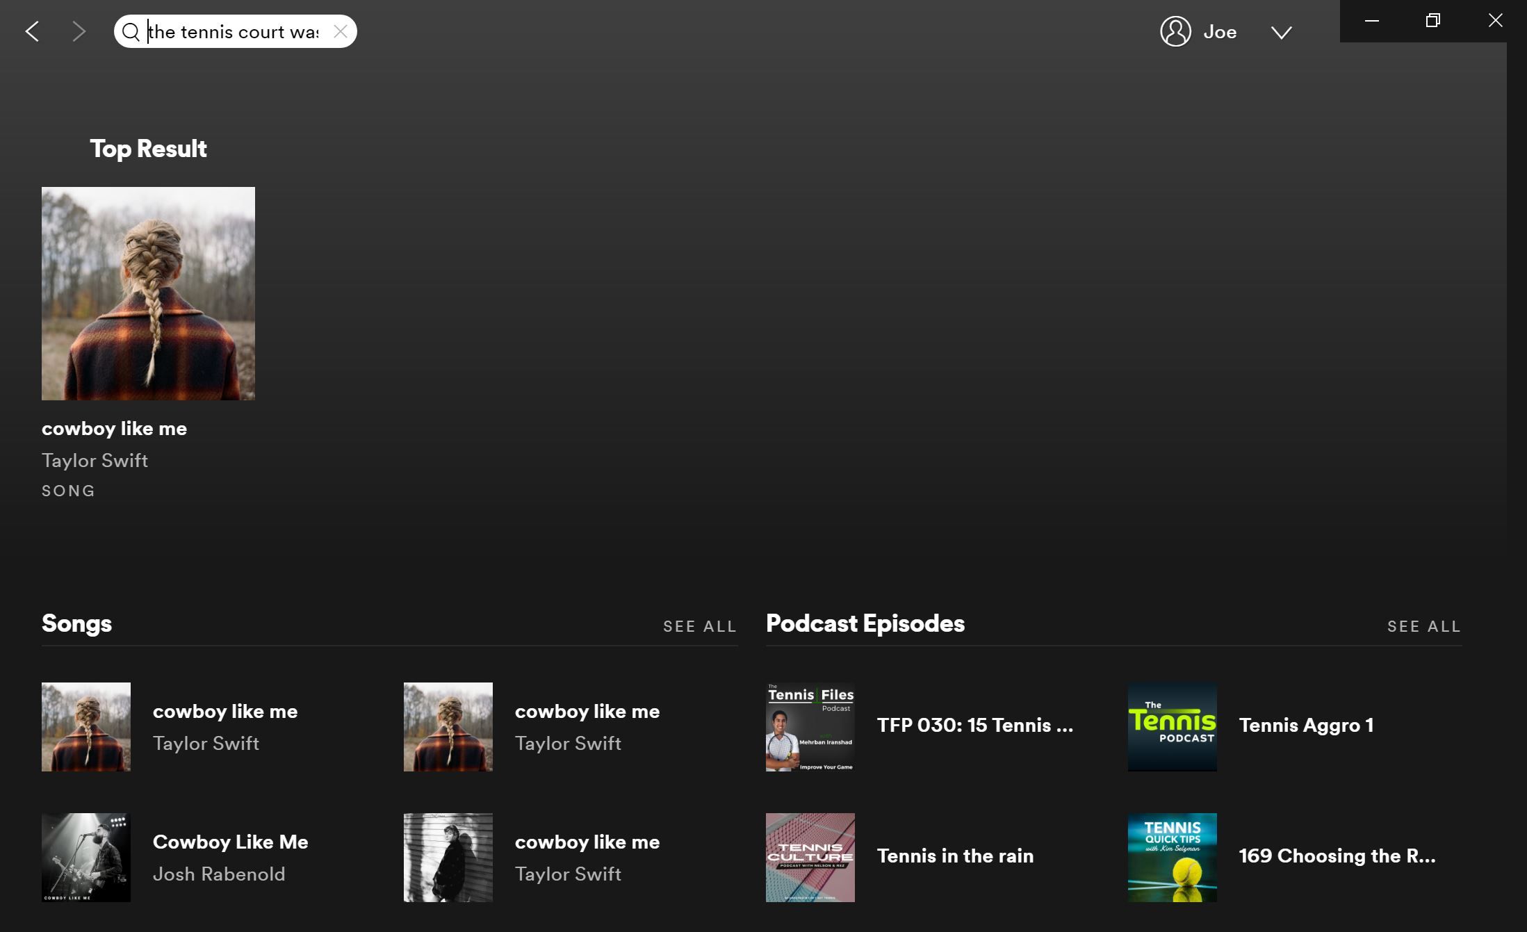The height and width of the screenshot is (932, 1527).
Task: Click the Tennis Quick Tips cover icon
Action: pos(1172,857)
